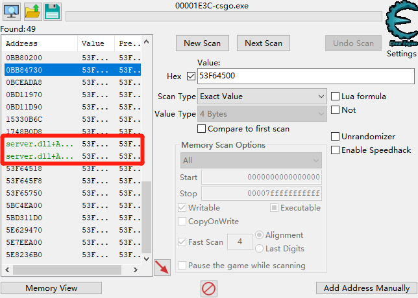Image resolution: width=418 pixels, height=298 pixels.
Task: Click the Value input field
Action: click(305, 76)
